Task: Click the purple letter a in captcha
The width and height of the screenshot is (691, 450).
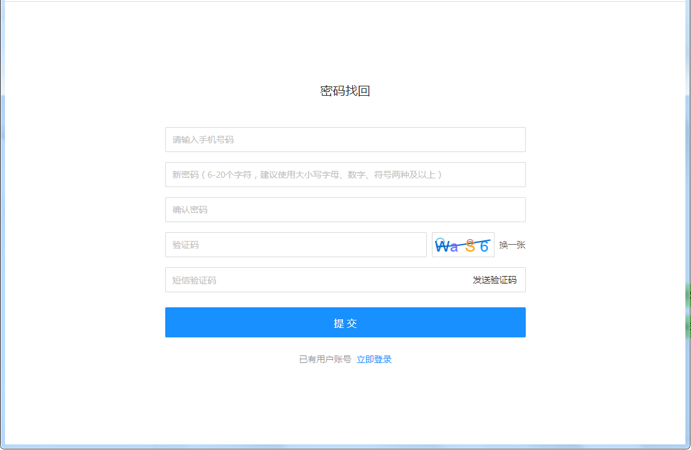Action: 454,247
